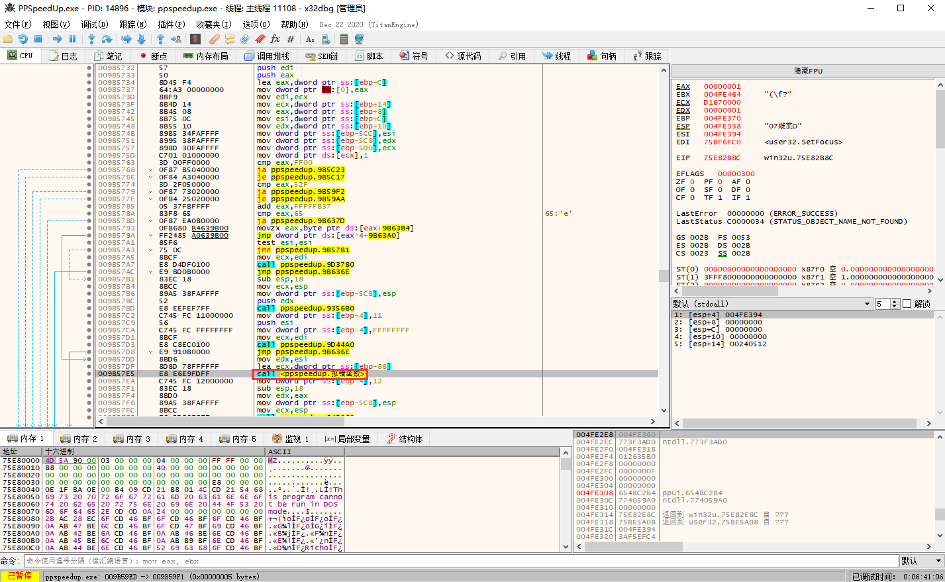The width and height of the screenshot is (945, 582).
Task: Click the Functions fx toolbar icon
Action: pyautogui.click(x=275, y=39)
